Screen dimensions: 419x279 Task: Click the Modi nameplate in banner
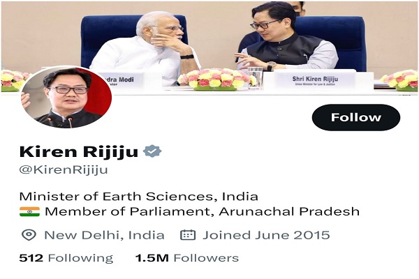122,81
